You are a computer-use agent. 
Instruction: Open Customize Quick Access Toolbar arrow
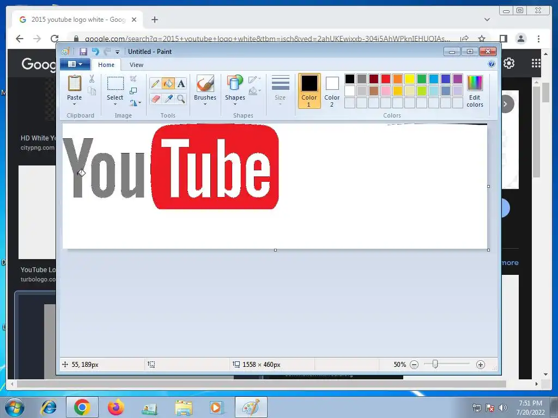pos(118,52)
